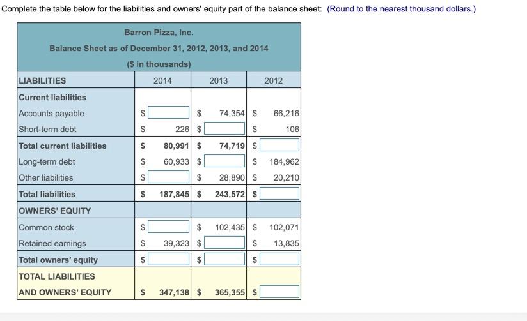This screenshot has width=527, height=321.
Task: Click the Current liabilities row label
Action: pyautogui.click(x=52, y=97)
